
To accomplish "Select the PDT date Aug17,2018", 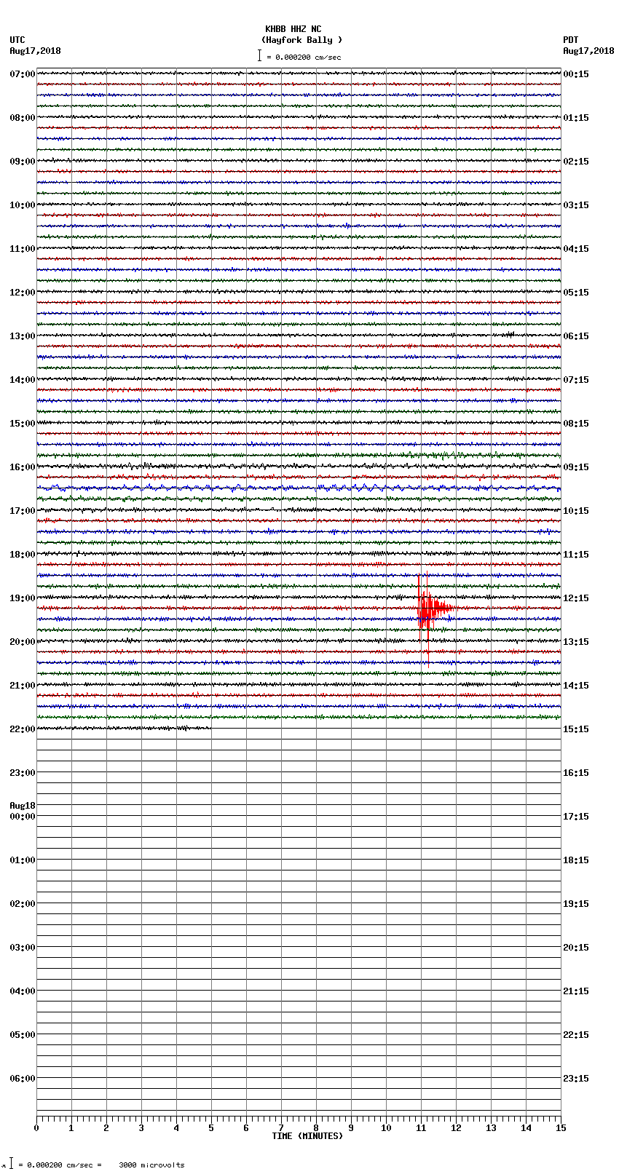I will point(588,51).
